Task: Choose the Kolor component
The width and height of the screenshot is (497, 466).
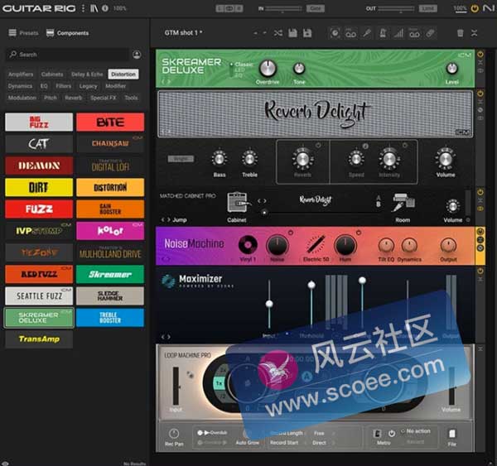Action: (x=110, y=231)
